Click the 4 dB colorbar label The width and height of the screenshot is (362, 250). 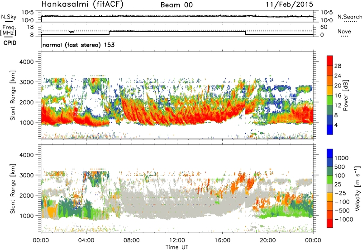pyautogui.click(x=336, y=125)
